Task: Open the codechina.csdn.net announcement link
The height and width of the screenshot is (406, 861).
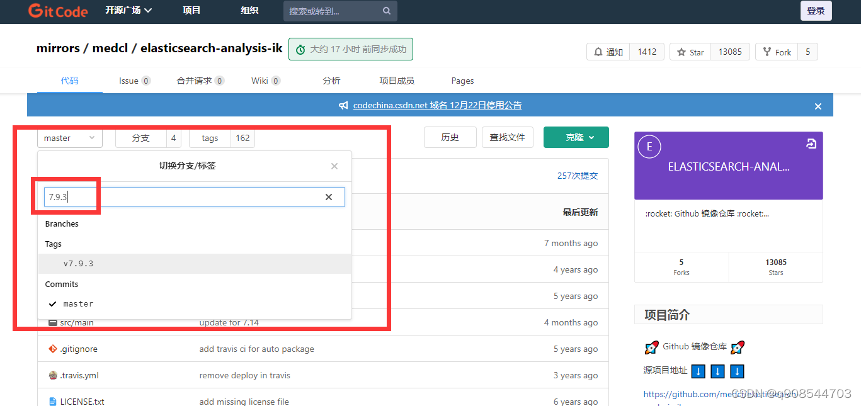Action: [437, 106]
